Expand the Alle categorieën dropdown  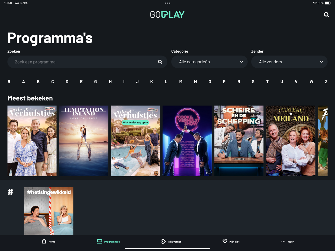(209, 62)
